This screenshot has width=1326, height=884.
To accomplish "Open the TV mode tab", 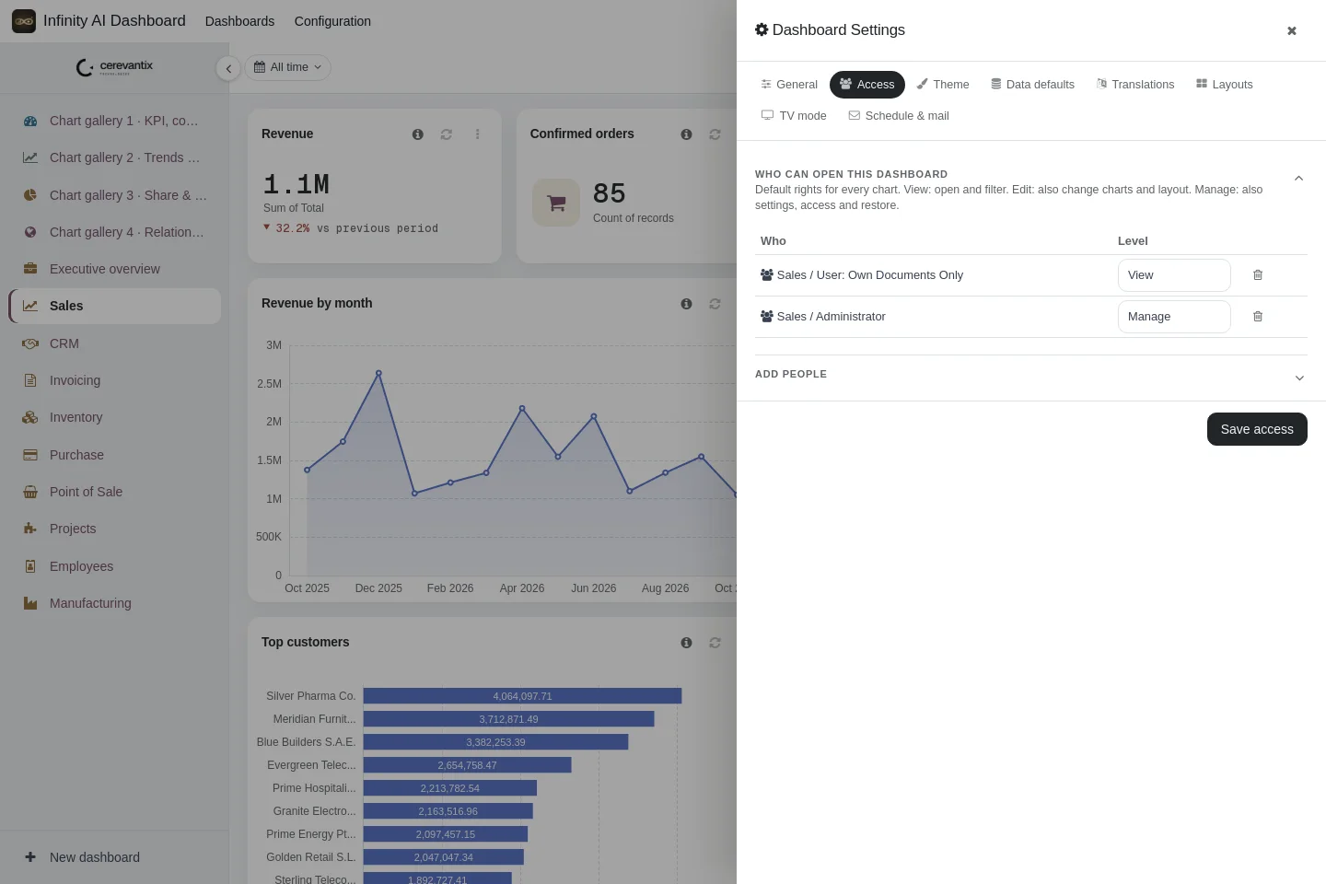I will point(794,116).
